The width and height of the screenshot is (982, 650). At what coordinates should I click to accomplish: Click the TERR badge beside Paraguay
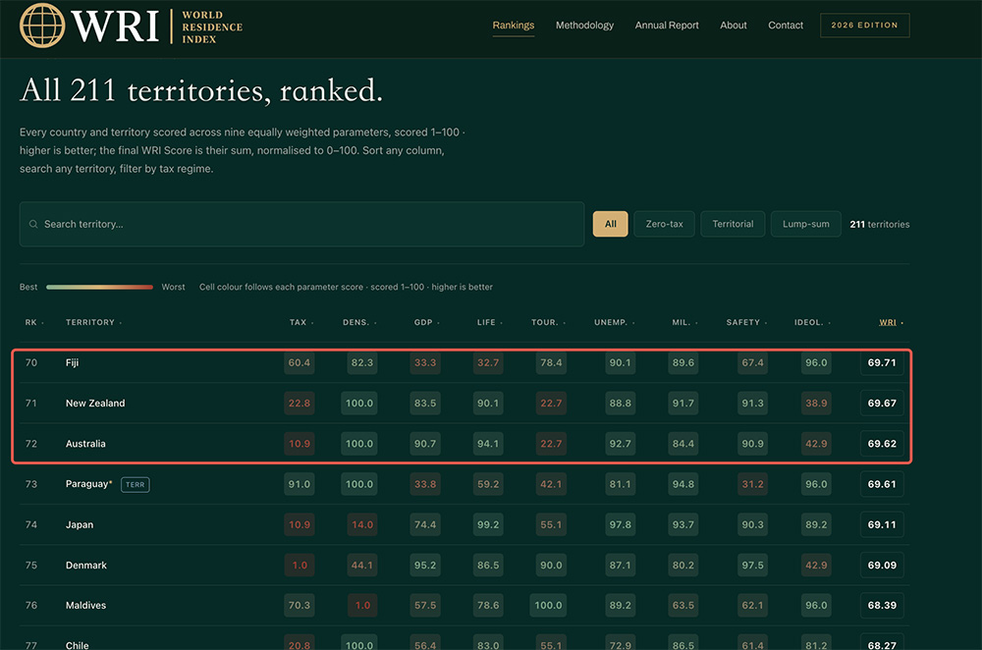coord(136,485)
